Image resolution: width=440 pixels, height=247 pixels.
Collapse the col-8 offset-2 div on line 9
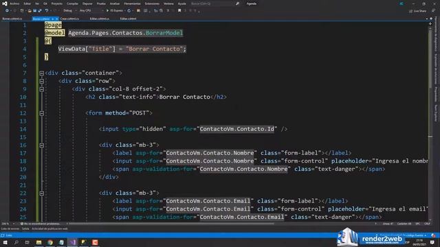pyautogui.click(x=41, y=89)
